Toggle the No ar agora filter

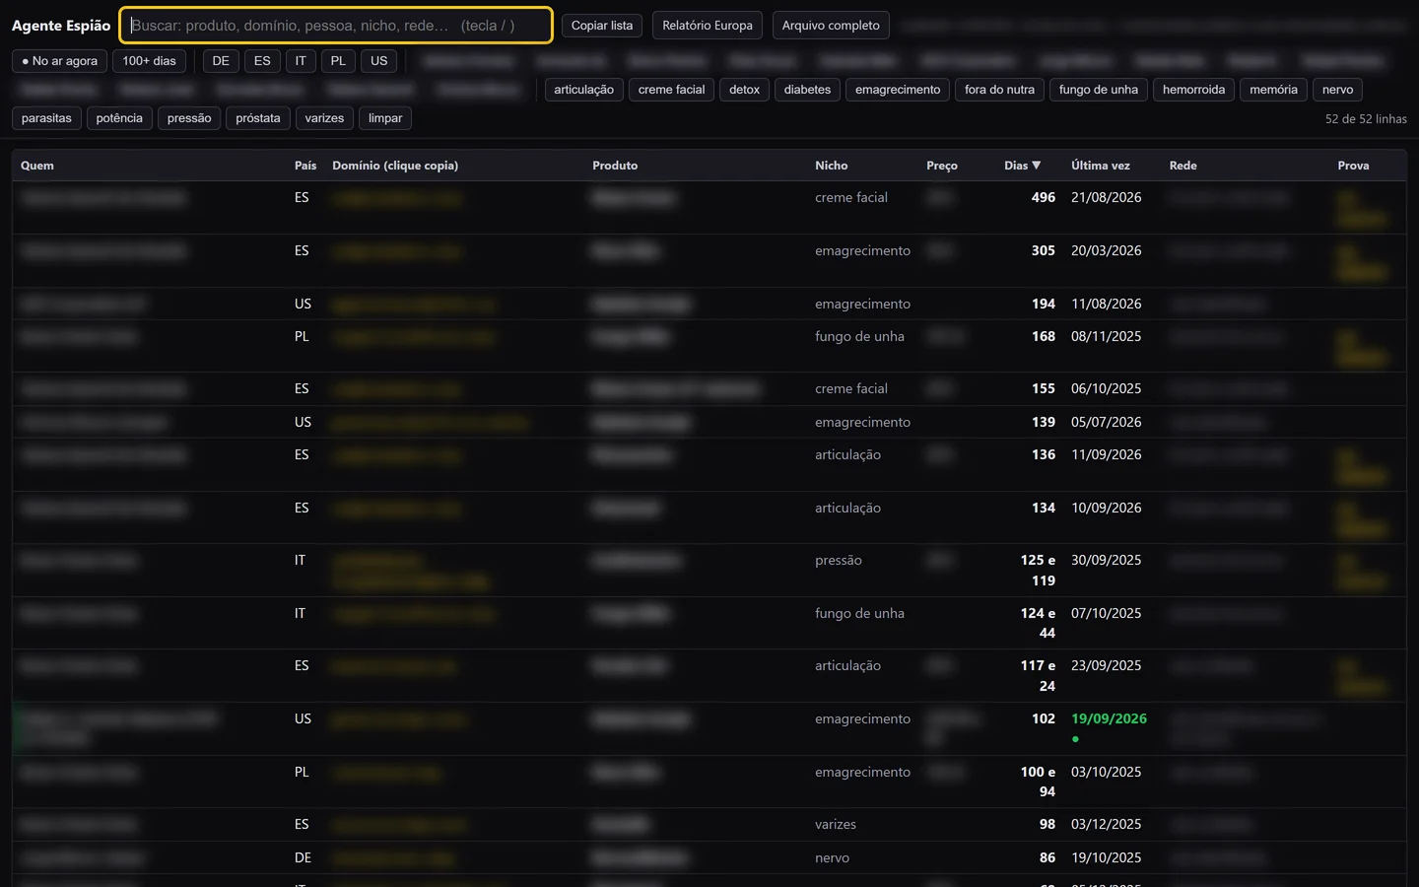click(x=60, y=61)
